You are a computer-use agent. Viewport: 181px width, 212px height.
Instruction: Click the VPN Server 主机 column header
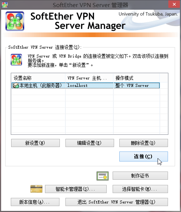point(89,78)
